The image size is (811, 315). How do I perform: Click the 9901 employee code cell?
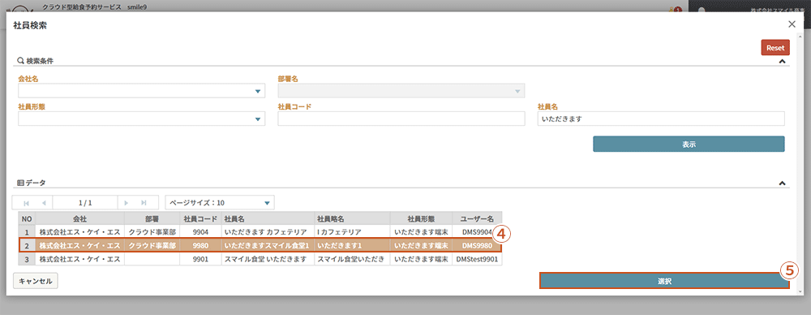click(200, 259)
